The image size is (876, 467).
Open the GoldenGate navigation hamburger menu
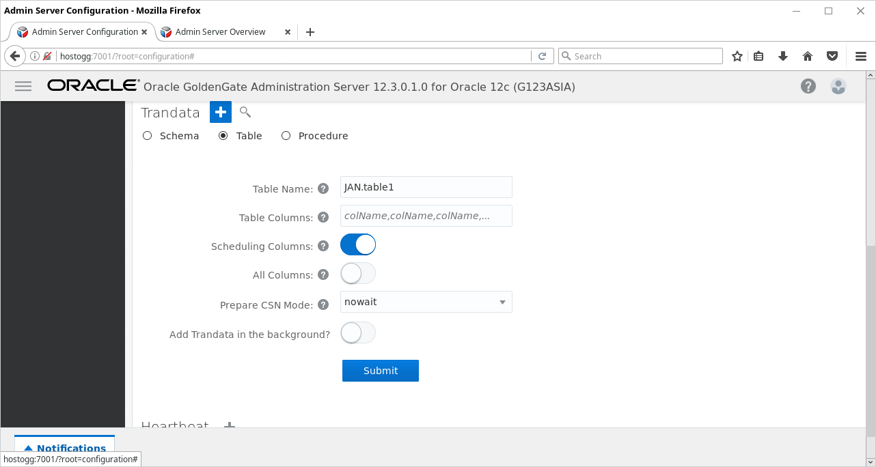point(23,86)
